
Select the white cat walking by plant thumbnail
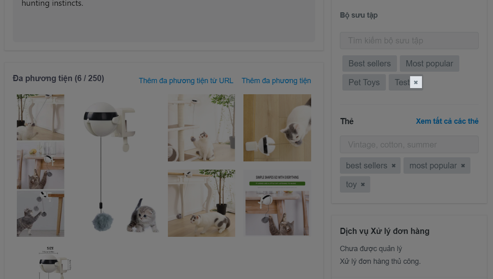(202, 203)
